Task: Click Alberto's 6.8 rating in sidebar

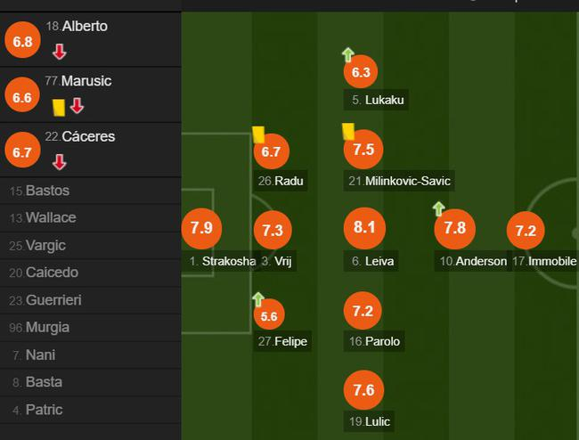Action: click(22, 41)
